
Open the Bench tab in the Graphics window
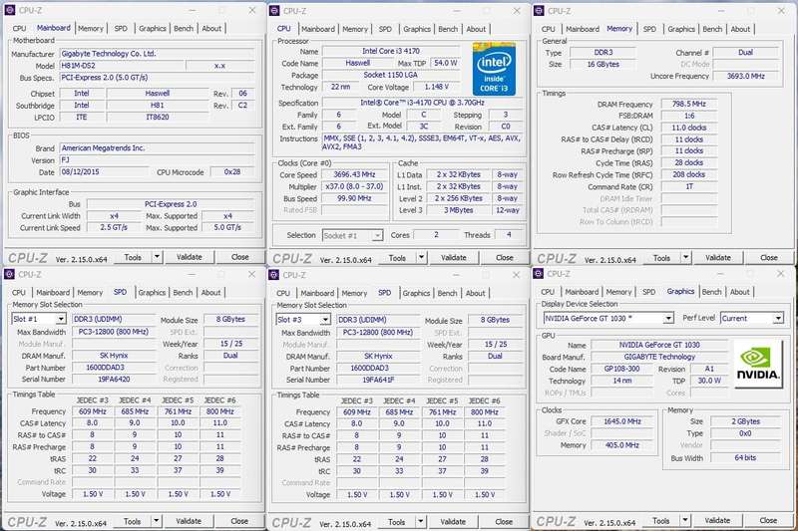(x=711, y=292)
